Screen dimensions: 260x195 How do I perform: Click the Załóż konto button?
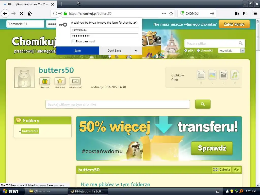pyautogui.click(x=234, y=24)
